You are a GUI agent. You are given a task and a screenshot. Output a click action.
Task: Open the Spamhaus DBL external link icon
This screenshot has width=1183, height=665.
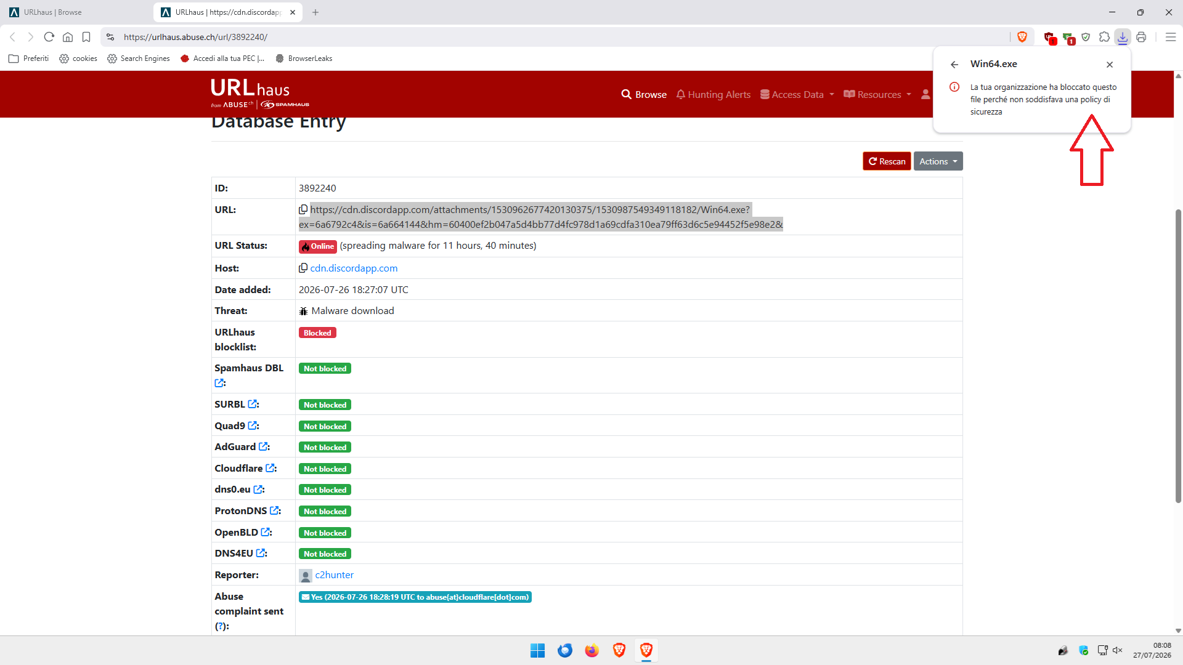pos(219,383)
